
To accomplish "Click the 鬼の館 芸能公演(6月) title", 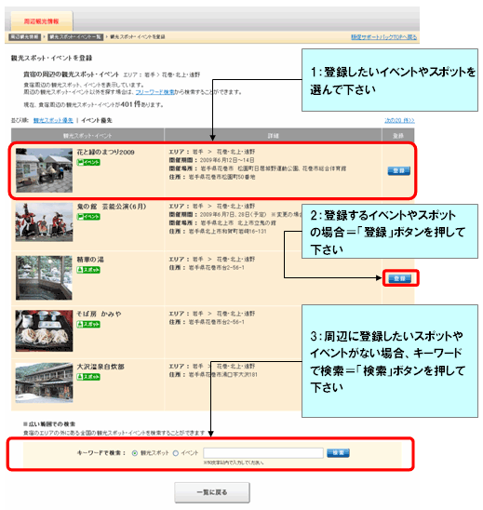I will pos(112,207).
